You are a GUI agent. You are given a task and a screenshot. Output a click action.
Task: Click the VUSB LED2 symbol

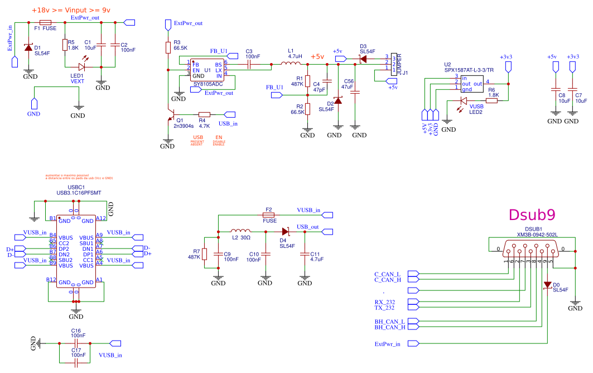[463, 101]
